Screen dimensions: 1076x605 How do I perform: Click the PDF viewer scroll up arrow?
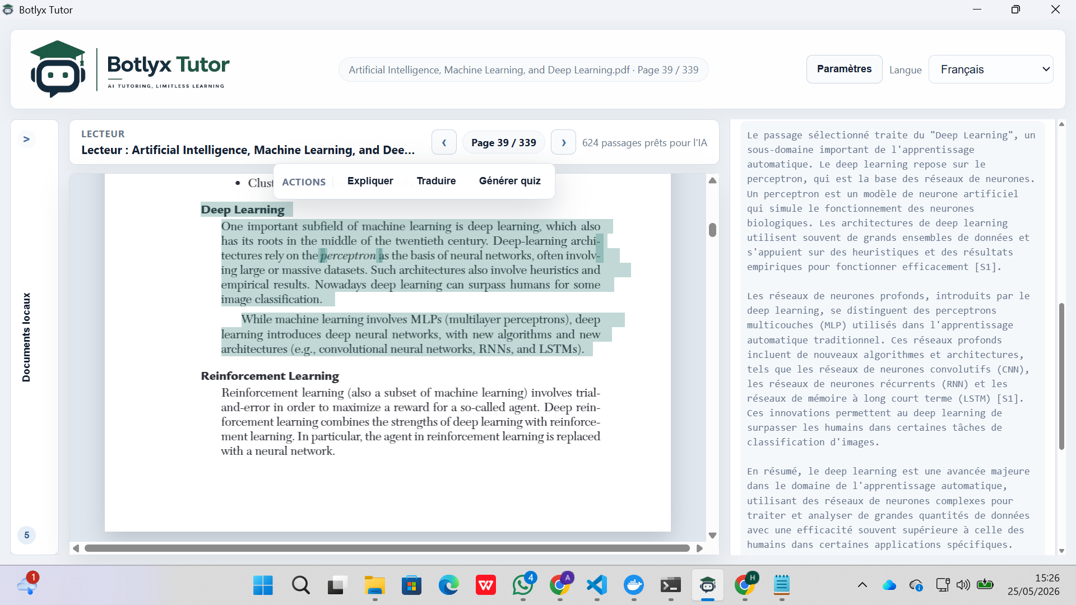[x=712, y=180]
